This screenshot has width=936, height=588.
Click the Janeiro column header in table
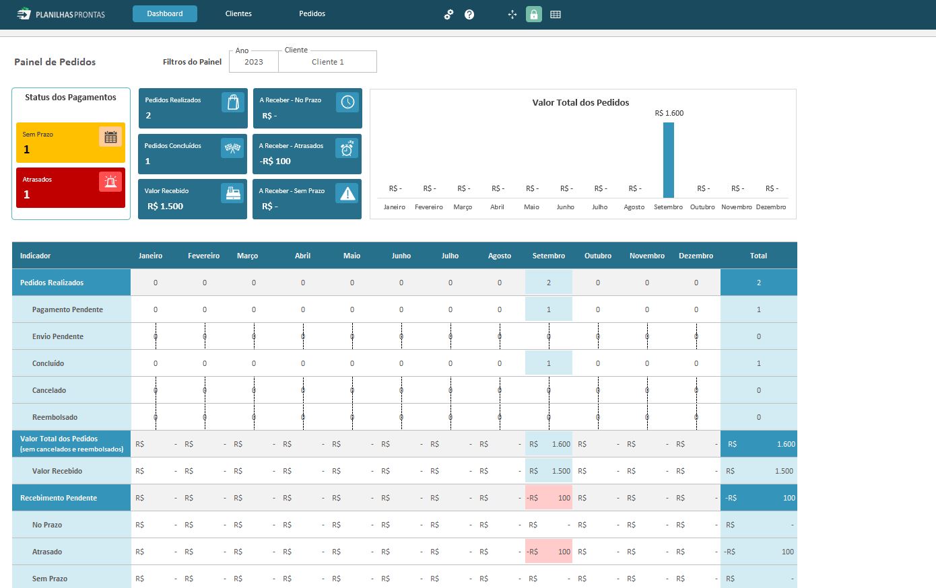pyautogui.click(x=150, y=256)
